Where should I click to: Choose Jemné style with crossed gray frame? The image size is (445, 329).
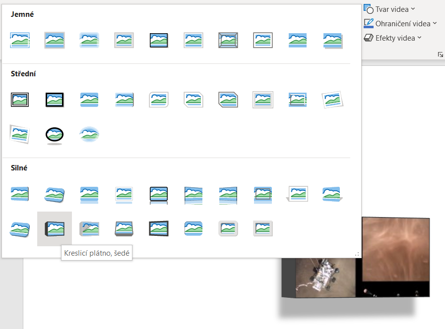click(x=228, y=40)
